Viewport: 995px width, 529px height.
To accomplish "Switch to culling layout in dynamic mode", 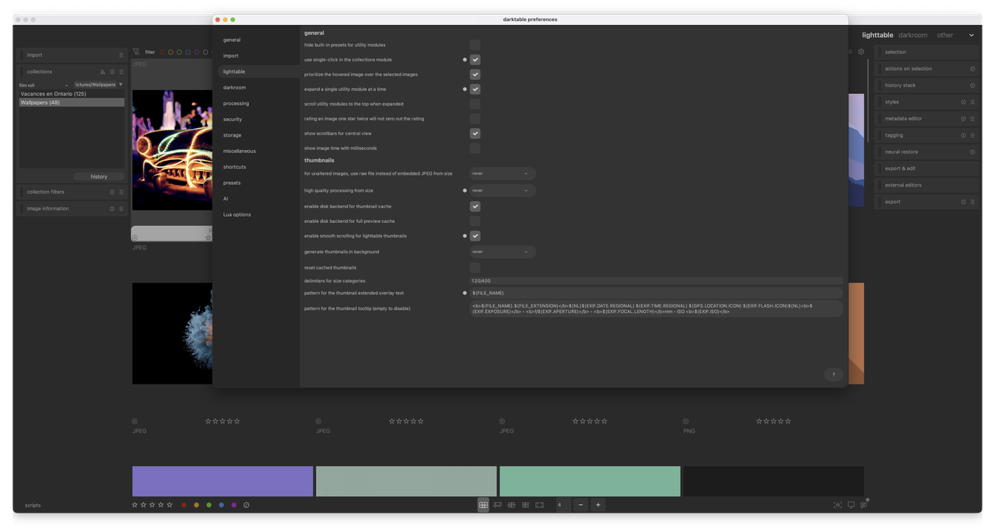I will (525, 505).
